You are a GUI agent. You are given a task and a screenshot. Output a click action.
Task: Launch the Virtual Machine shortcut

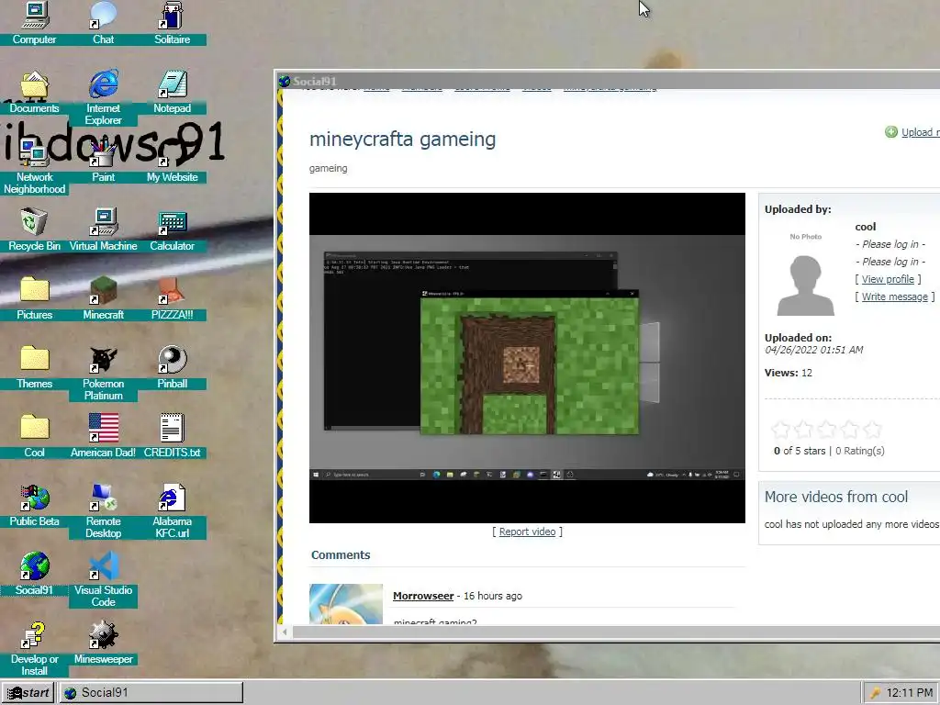(103, 229)
